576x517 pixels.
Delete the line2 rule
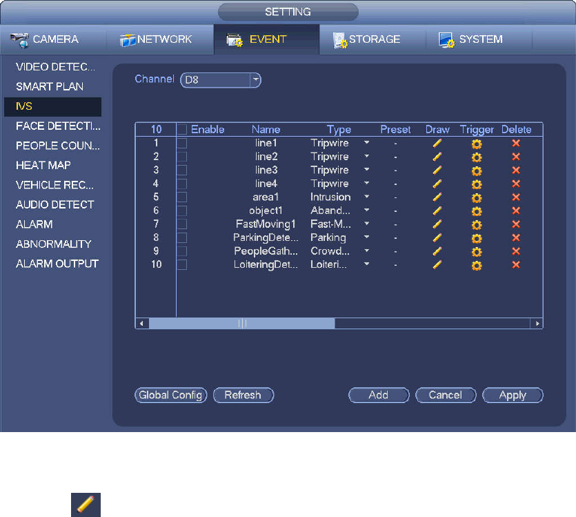pyautogui.click(x=516, y=157)
